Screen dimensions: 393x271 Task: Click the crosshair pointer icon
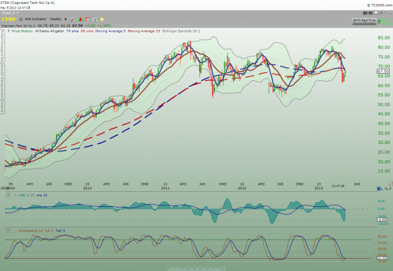pyautogui.click(x=381, y=13)
